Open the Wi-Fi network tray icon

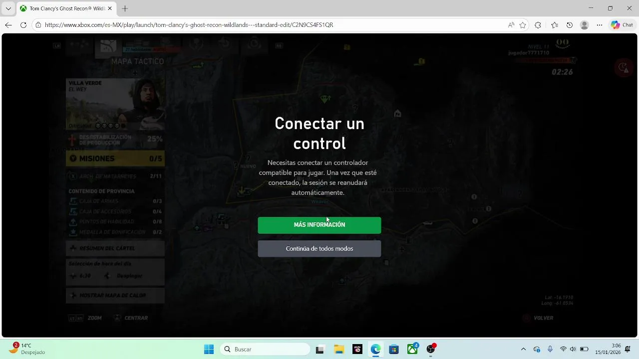click(563, 350)
